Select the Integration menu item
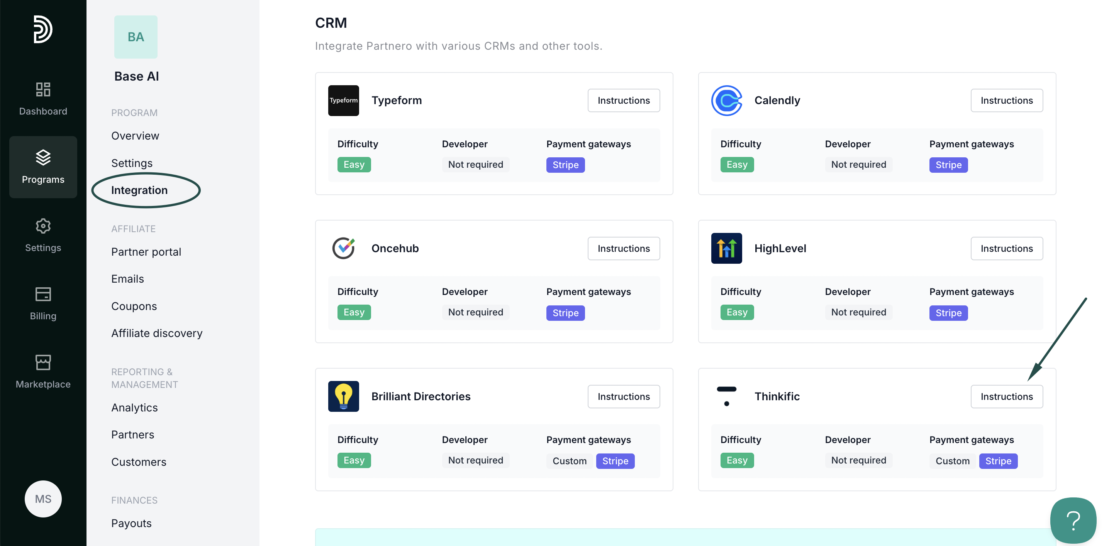 139,190
